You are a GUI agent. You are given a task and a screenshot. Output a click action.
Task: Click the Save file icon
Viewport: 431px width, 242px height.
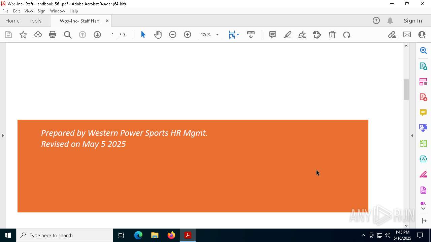pyautogui.click(x=8, y=35)
